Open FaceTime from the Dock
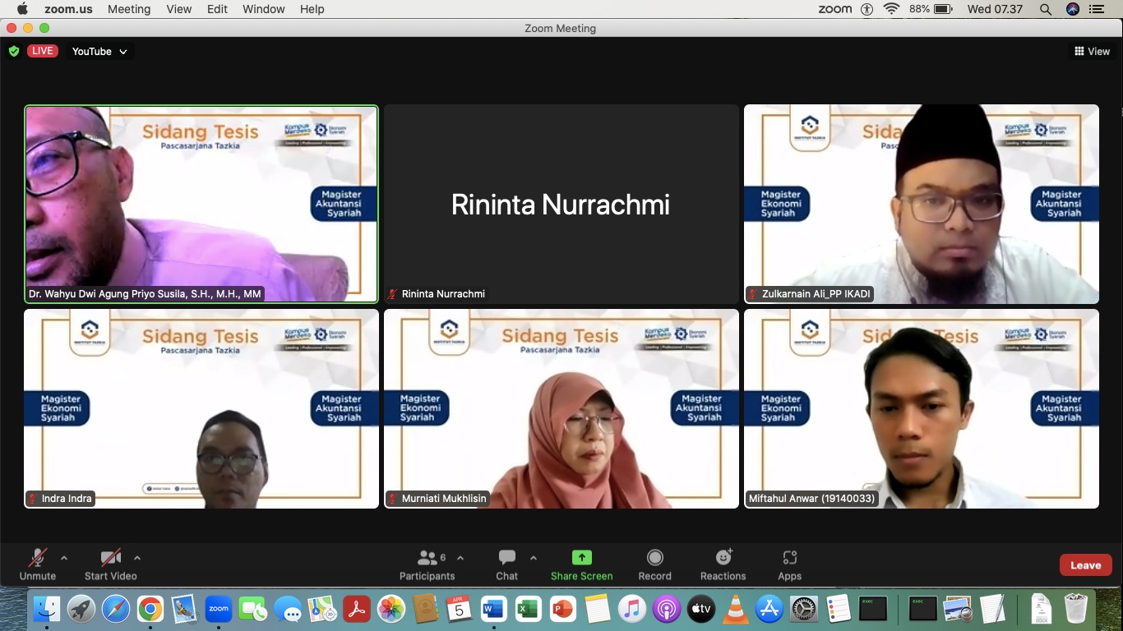Image resolution: width=1123 pixels, height=631 pixels. [x=253, y=609]
